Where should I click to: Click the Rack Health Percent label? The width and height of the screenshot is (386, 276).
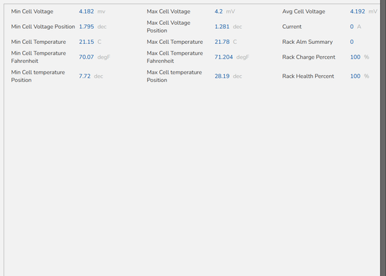308,76
